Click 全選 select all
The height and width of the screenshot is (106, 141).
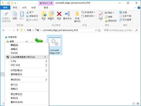(x=123, y=12)
